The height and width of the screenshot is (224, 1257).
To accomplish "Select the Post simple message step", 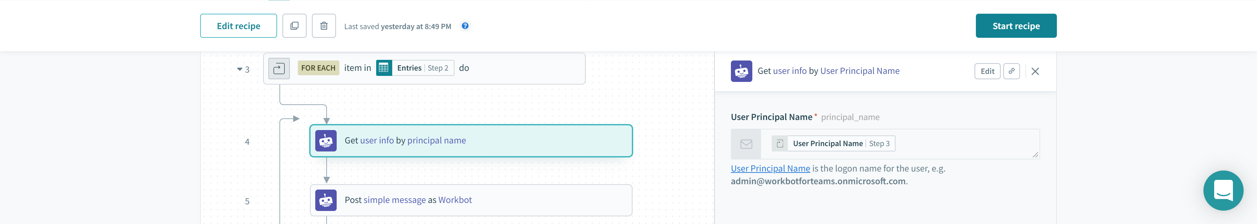I will pyautogui.click(x=471, y=200).
